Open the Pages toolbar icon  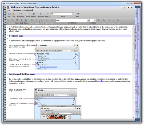(28, 14)
